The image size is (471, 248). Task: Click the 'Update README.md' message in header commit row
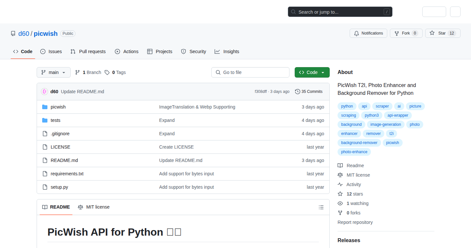coord(82,92)
